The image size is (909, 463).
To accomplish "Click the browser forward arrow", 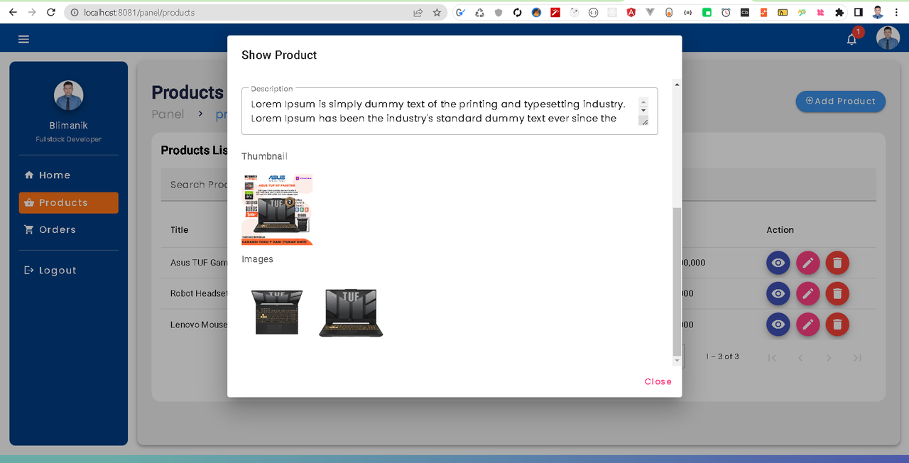I will point(31,12).
